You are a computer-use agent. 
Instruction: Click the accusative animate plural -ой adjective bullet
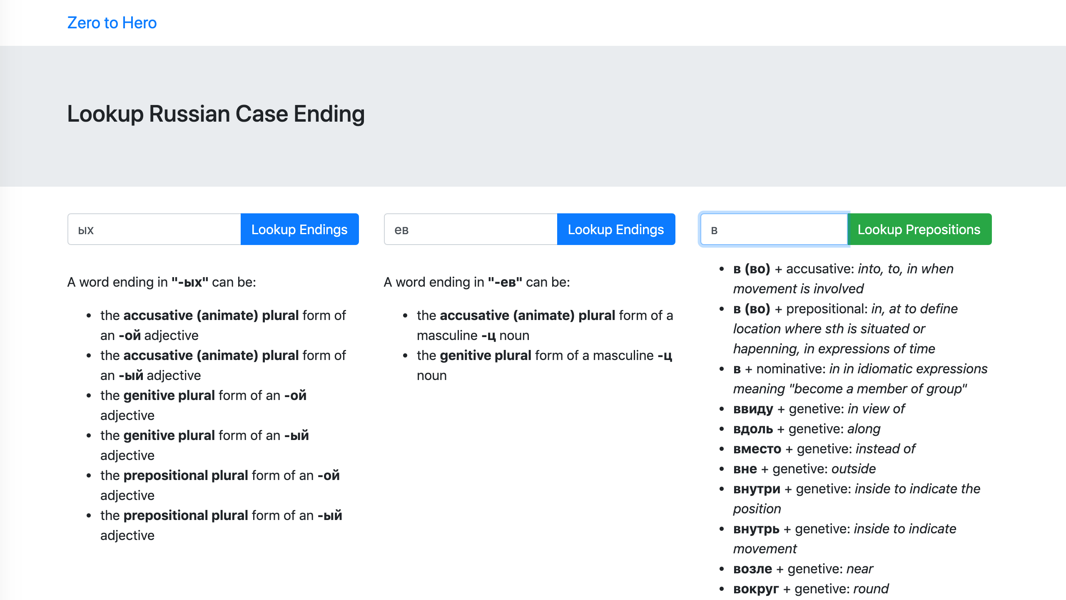(223, 325)
